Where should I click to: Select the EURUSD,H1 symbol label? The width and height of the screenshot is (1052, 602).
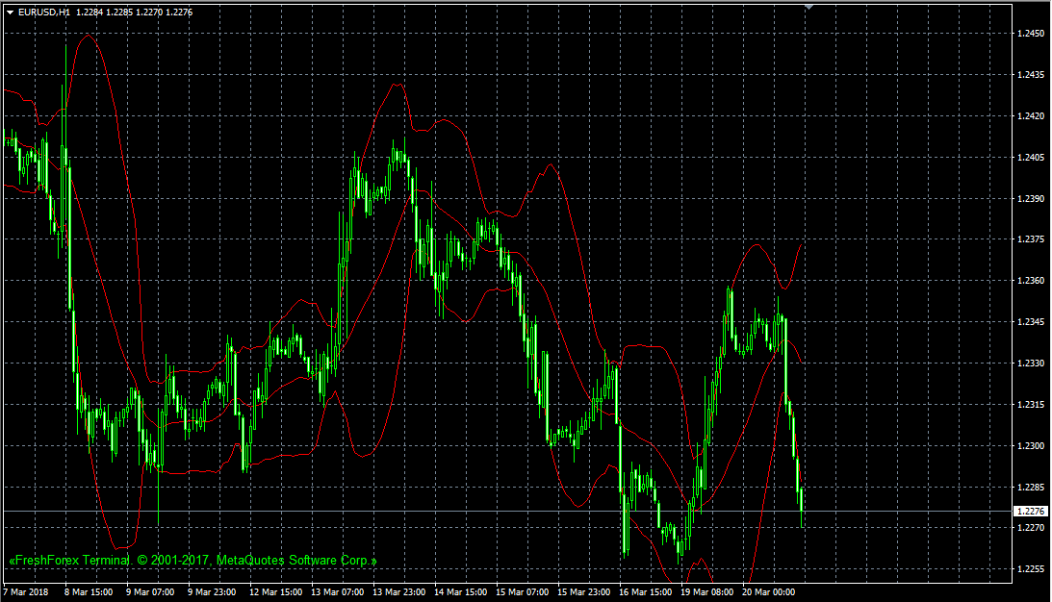click(x=44, y=13)
